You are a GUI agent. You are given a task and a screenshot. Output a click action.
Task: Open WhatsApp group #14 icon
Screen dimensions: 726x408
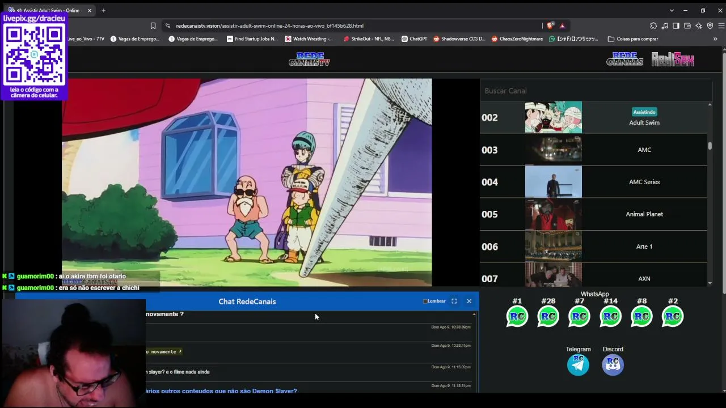[x=610, y=316]
